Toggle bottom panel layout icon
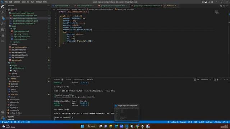Viewport: 230px width, 129px height. [x=206, y=2]
